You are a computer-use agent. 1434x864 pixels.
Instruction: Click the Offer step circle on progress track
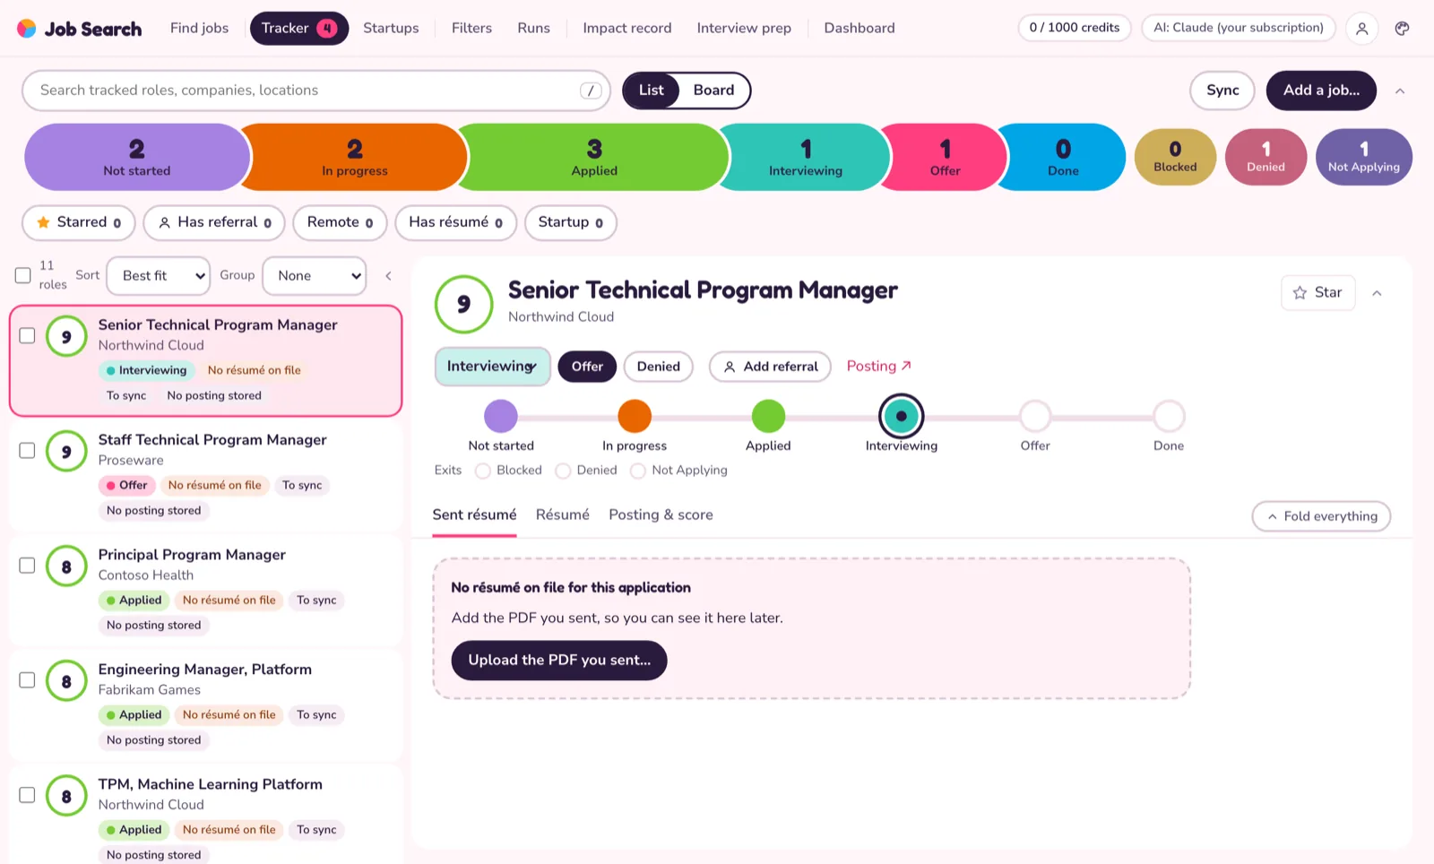[1035, 416]
